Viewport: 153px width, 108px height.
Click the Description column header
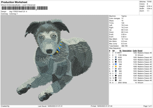pyautogui.click(x=127, y=50)
